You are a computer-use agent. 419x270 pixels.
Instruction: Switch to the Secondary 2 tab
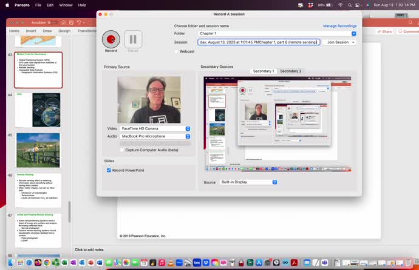click(290, 71)
